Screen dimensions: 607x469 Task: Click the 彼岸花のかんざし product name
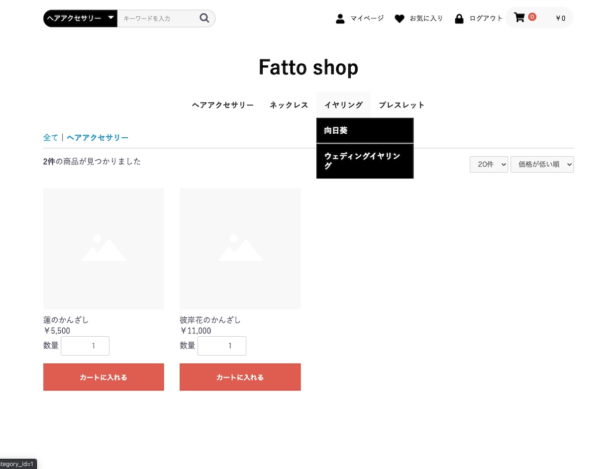tap(210, 320)
